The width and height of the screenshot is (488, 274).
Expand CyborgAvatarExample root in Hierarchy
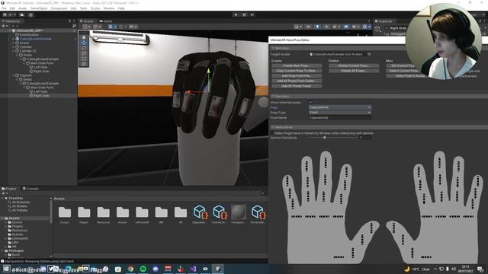tap(14, 39)
